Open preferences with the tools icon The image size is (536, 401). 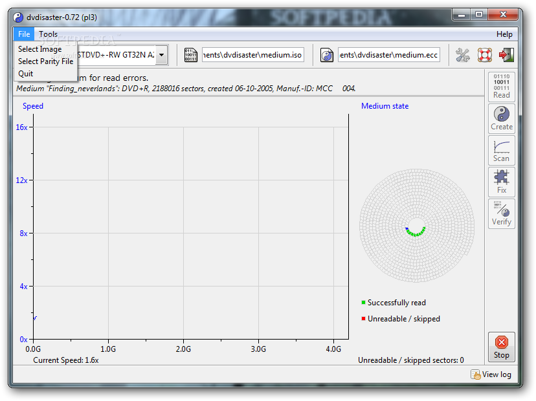coord(462,55)
